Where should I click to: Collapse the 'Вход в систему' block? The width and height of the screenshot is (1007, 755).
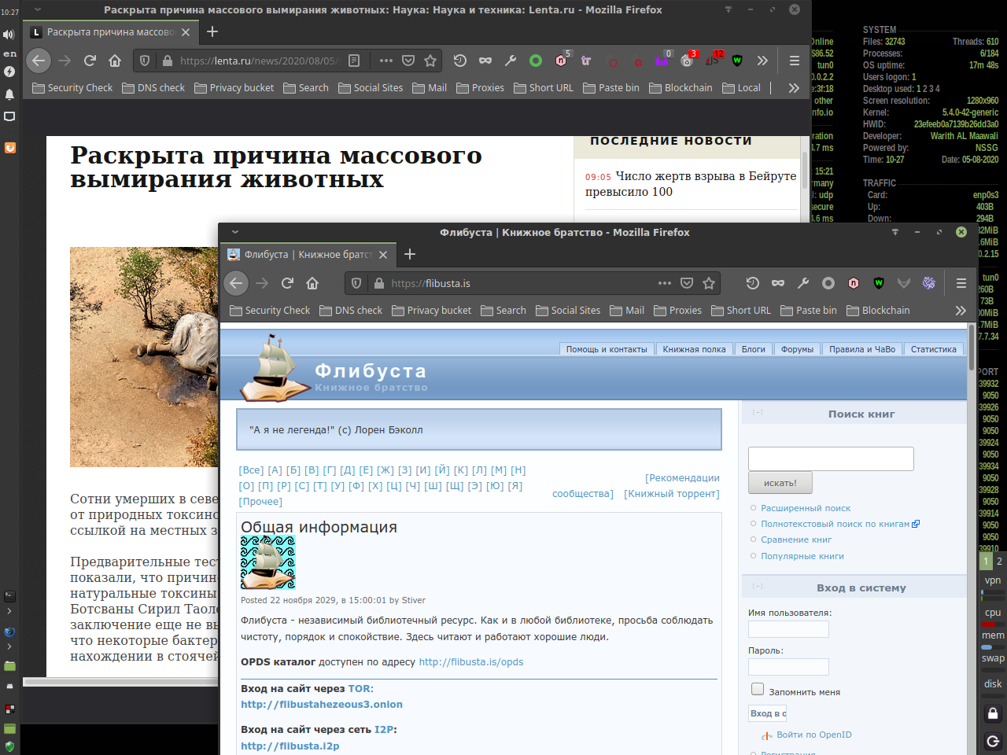pos(758,586)
